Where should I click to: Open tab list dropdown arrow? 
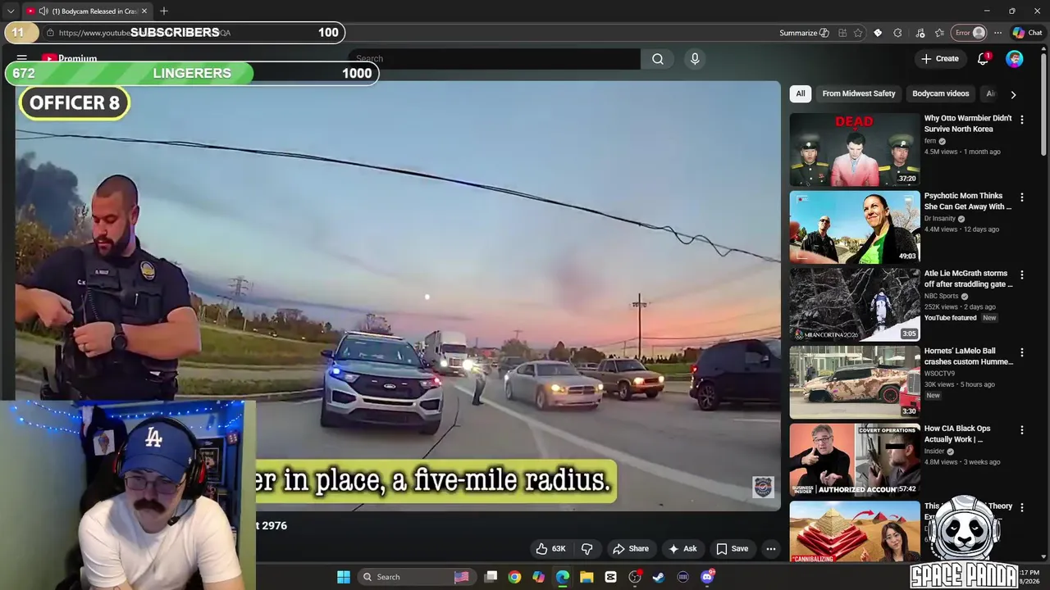[11, 11]
